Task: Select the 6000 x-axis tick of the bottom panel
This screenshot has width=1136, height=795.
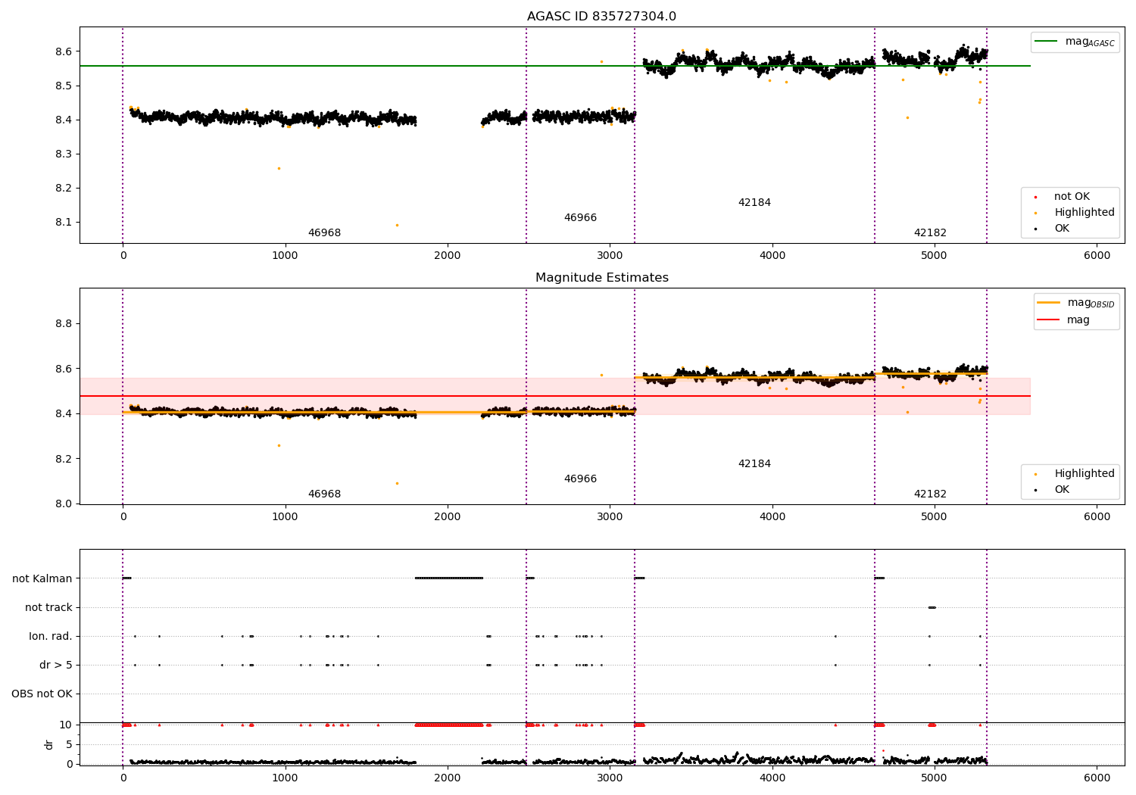Action: [x=1097, y=778]
